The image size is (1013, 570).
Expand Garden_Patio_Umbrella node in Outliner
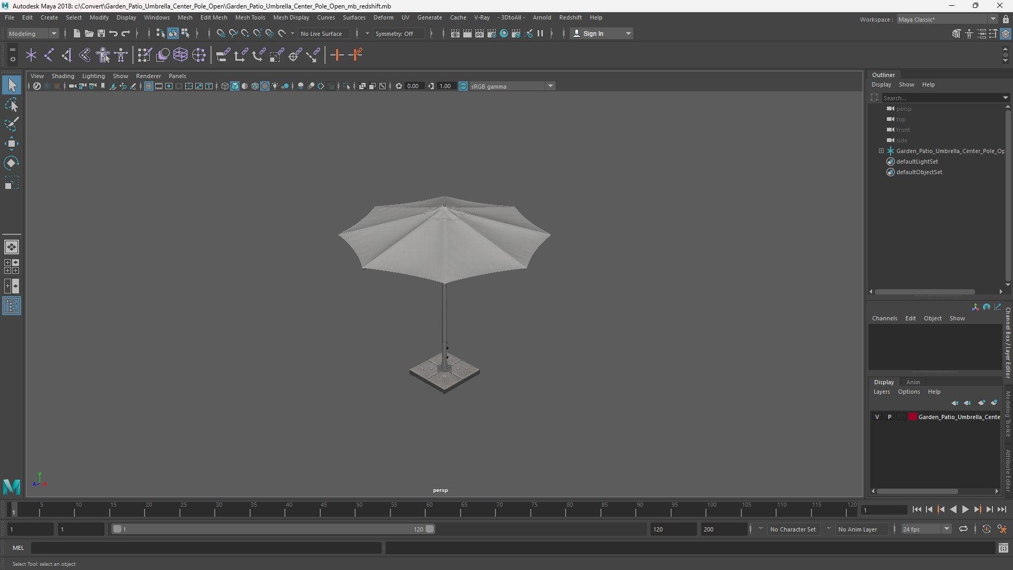click(x=881, y=151)
